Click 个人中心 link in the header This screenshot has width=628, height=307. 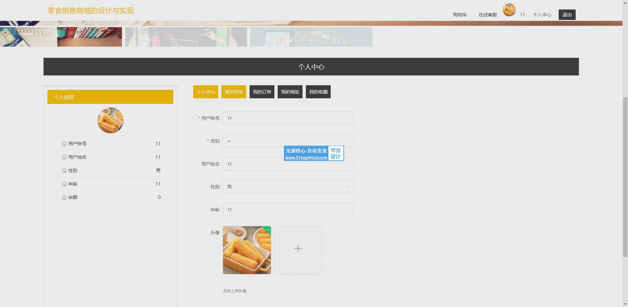542,15
